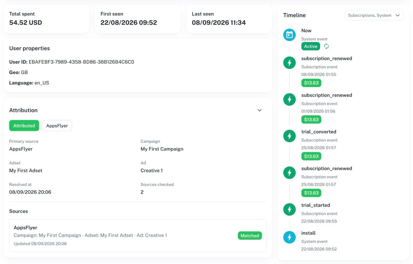Click the Adset value My First Adset
Screen dimensions: 413x264
tap(26, 170)
